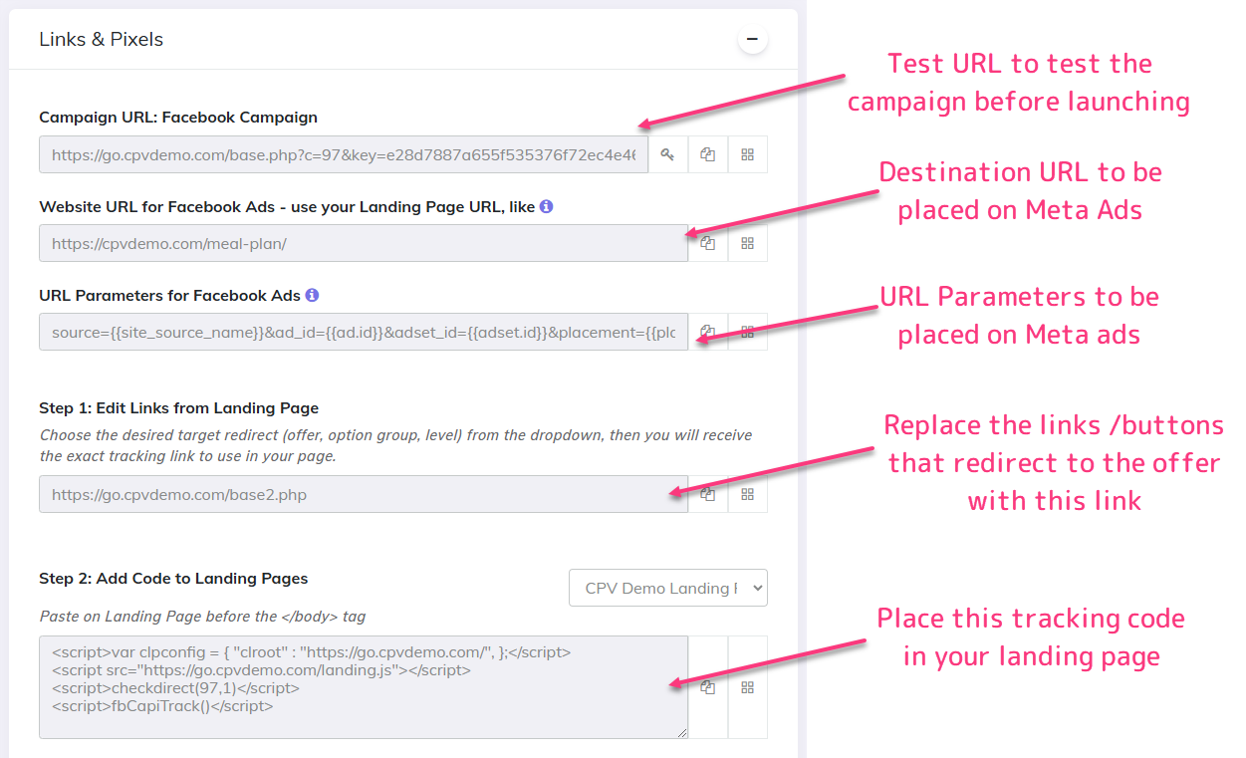Collapse the Links & Pixels panel
Viewport: 1246px width, 758px height.
[x=753, y=40]
